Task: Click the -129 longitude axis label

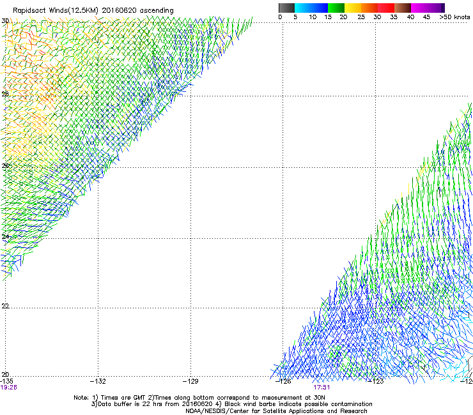Action: click(x=190, y=381)
